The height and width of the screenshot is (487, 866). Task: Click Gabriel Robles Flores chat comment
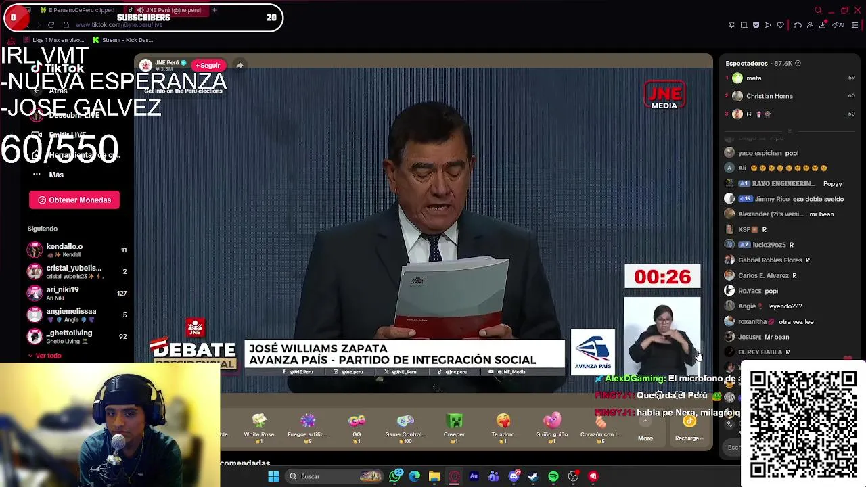(x=767, y=260)
